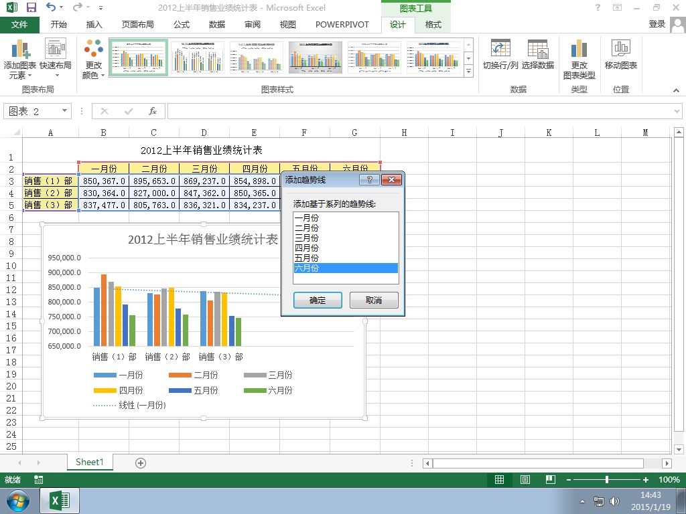This screenshot has width=686, height=514.
Task: Click the zoom slider handle
Action: 607,479
